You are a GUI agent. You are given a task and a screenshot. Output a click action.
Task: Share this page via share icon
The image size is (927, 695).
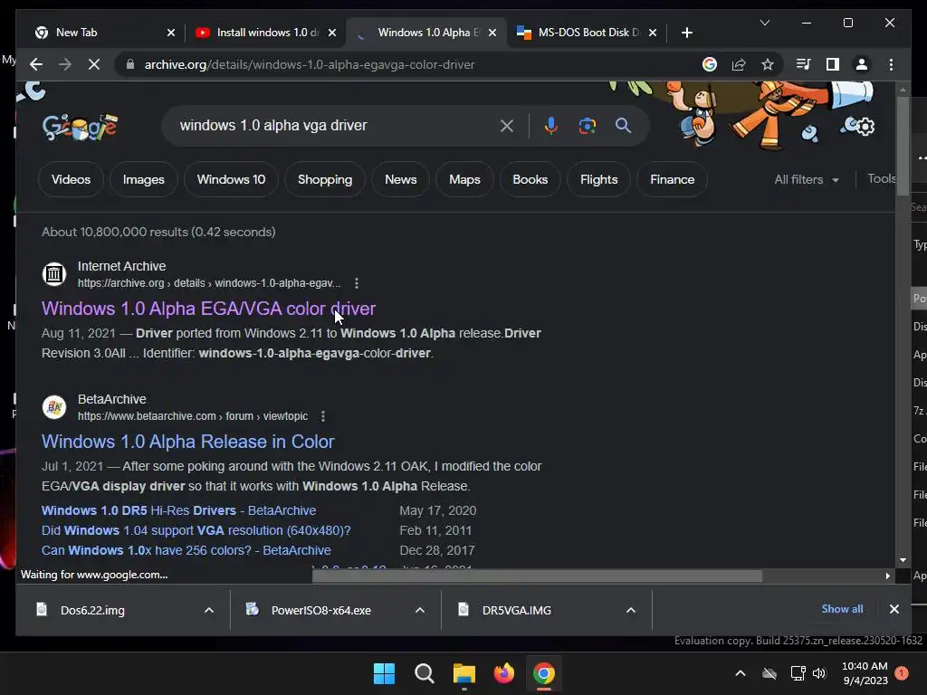[739, 64]
